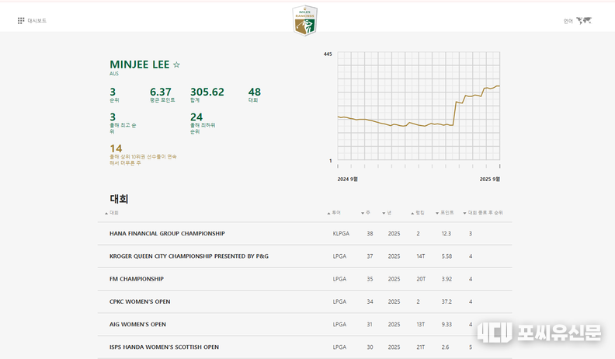Click 3.92 points in FM Championship row
The image size is (615, 359).
point(446,279)
